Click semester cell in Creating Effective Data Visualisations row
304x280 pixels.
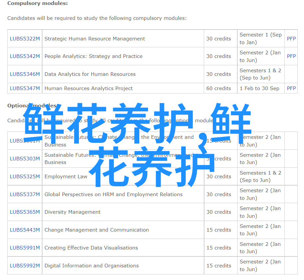[x=260, y=248]
